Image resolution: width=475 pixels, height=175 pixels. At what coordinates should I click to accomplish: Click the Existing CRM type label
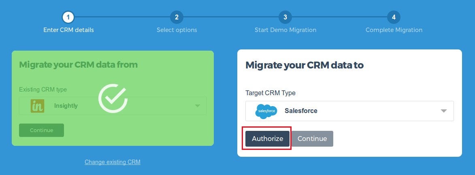click(43, 90)
